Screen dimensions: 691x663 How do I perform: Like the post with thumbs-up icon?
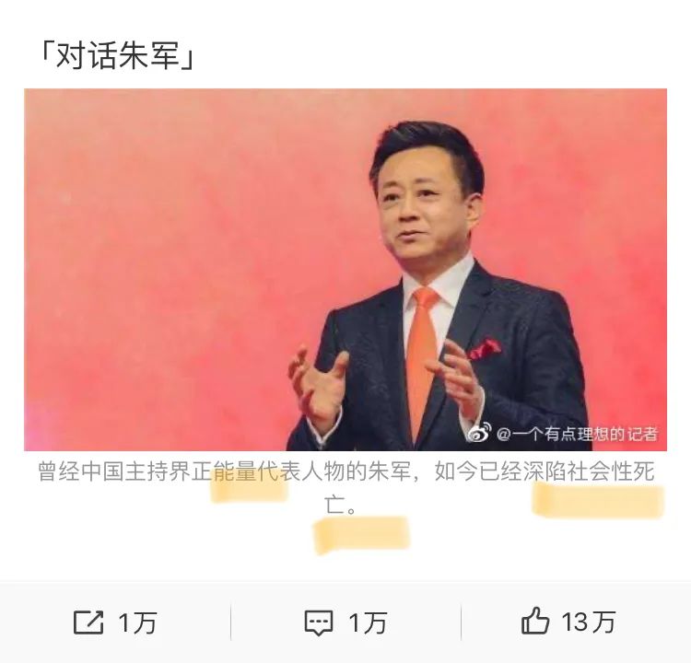coord(535,621)
